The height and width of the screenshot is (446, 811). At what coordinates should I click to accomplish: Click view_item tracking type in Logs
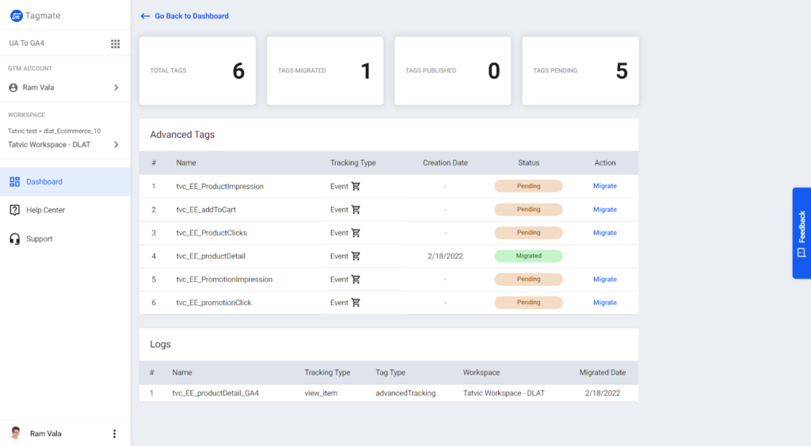click(x=321, y=393)
